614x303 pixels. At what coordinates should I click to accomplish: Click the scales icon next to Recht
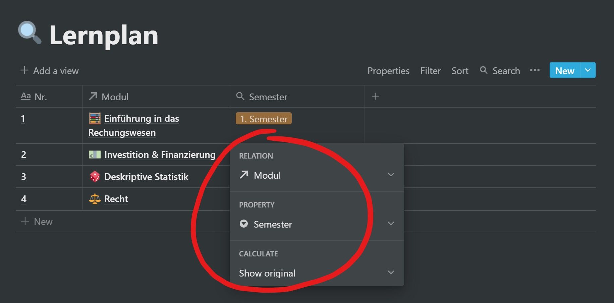[x=95, y=199]
